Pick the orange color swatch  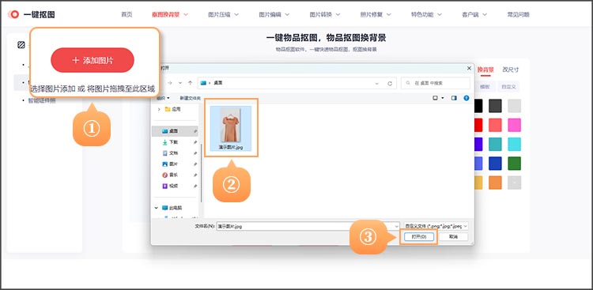pyautogui.click(x=495, y=183)
